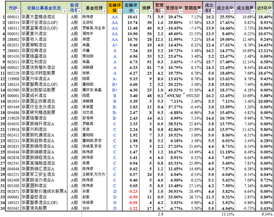Select the 管理年化 cell 49.60%
This screenshot has width=274, height=217.
(174, 34)
